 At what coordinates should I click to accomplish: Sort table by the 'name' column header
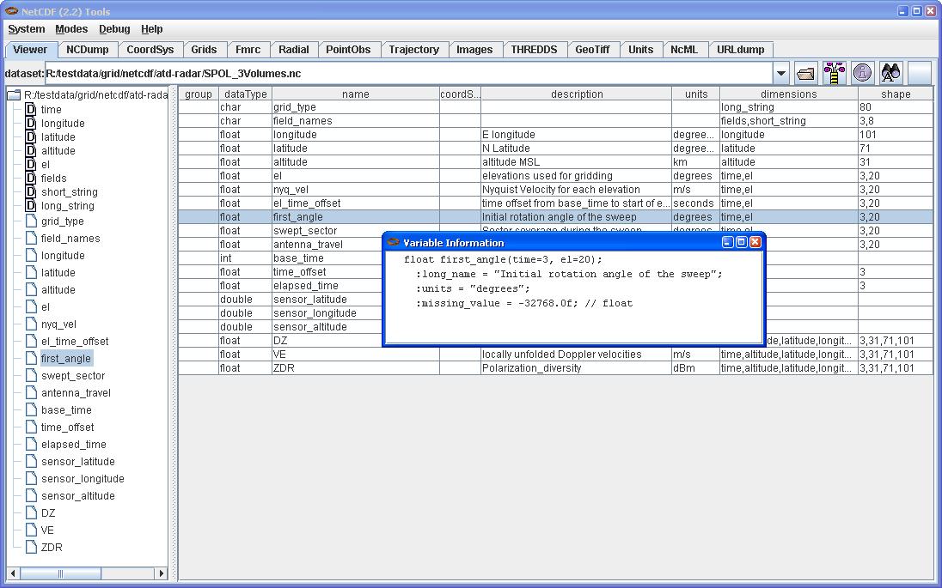355,94
